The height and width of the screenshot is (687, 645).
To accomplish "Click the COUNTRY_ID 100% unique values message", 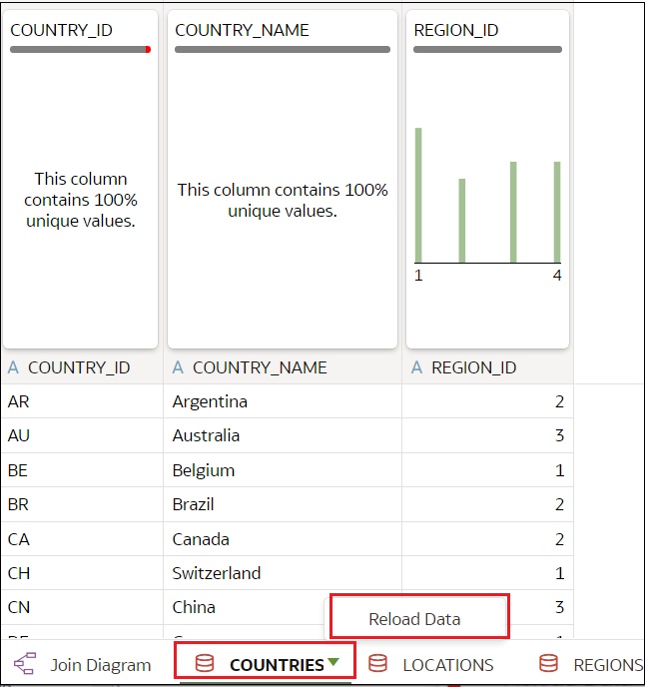I will tap(81, 200).
